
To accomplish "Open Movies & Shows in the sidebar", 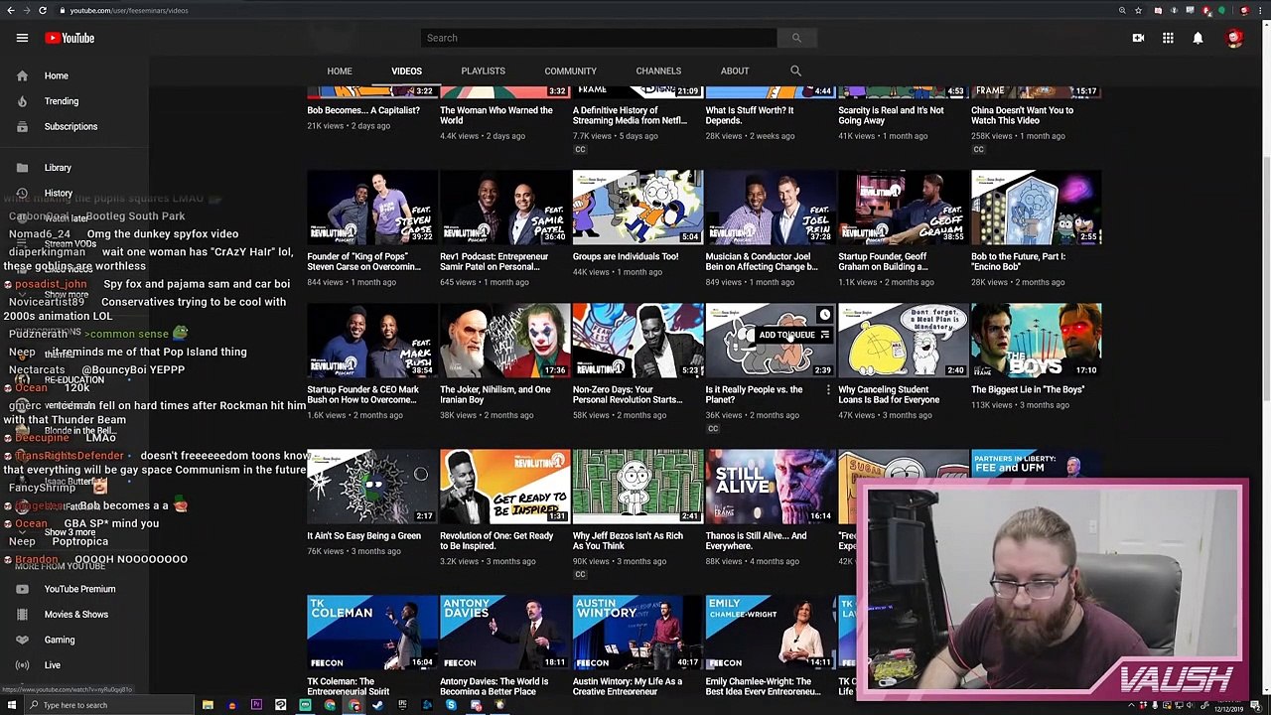I will pyautogui.click(x=74, y=615).
